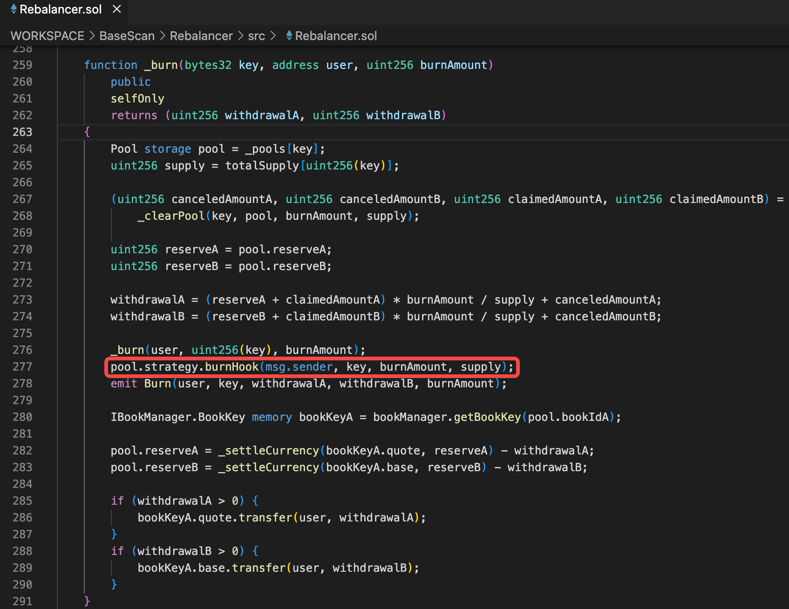Click pool.reserveB on line 271
The image size is (789, 609).
pyautogui.click(x=282, y=266)
